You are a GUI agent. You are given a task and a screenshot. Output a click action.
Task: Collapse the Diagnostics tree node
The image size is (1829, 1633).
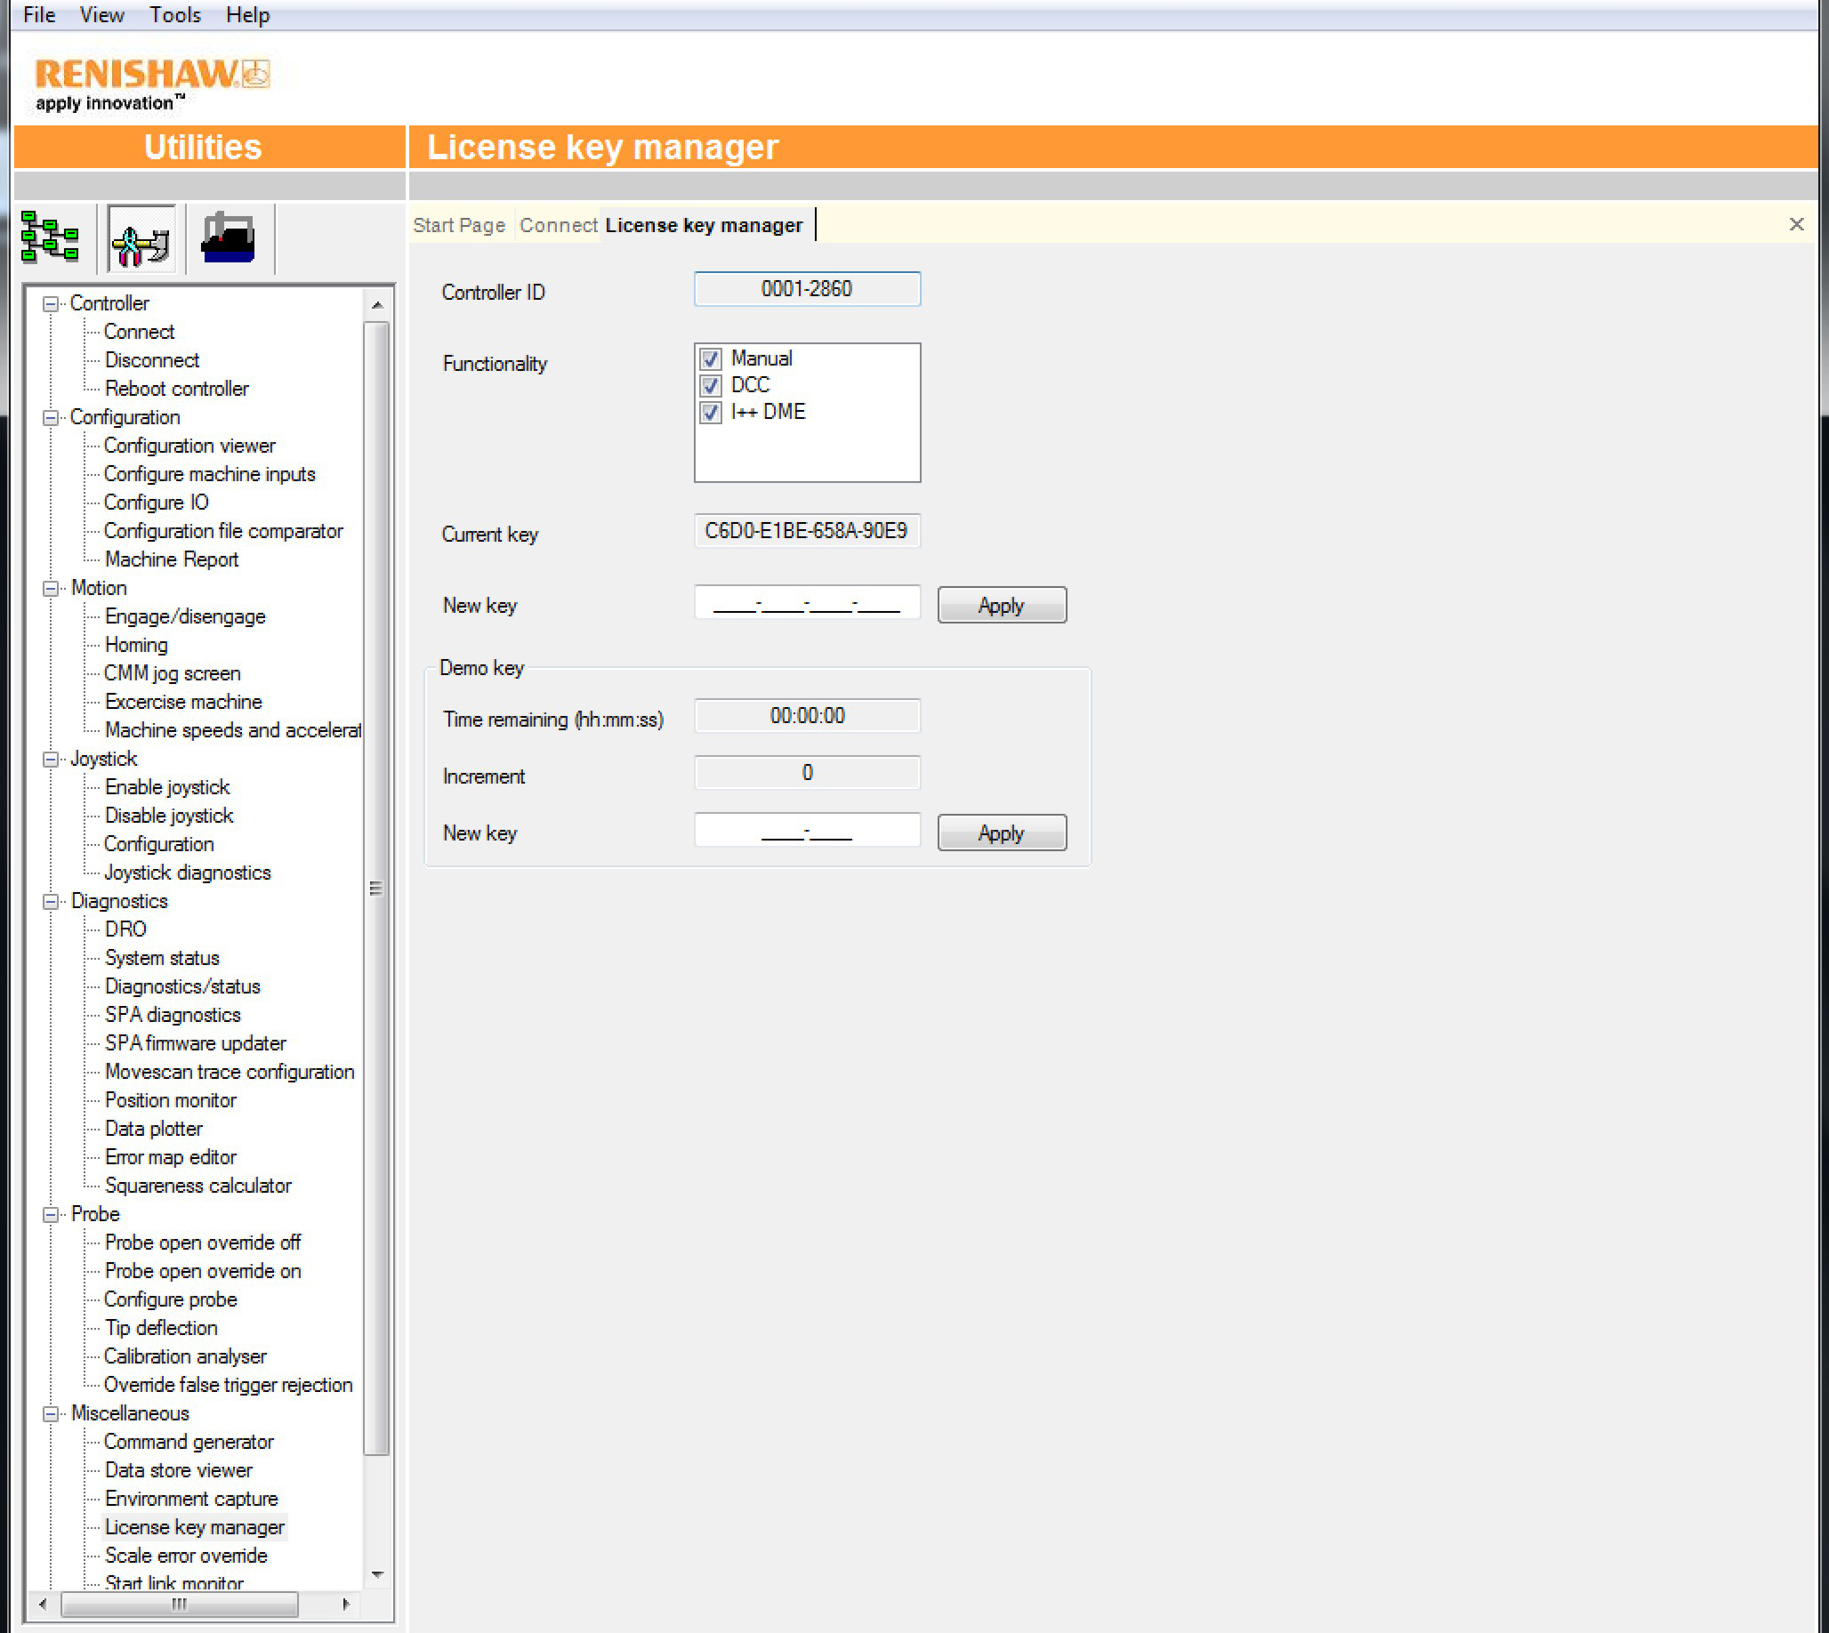point(52,902)
